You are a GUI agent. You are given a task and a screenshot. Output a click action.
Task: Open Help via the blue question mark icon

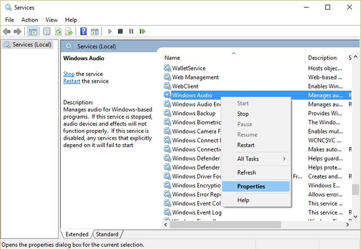point(83,32)
